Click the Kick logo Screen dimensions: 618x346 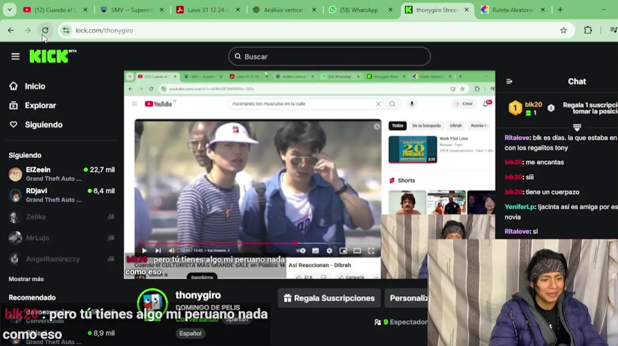(52, 56)
